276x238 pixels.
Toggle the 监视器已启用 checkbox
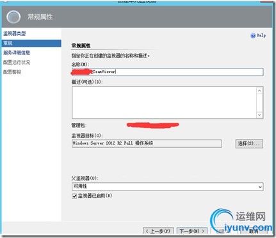pos(74,196)
